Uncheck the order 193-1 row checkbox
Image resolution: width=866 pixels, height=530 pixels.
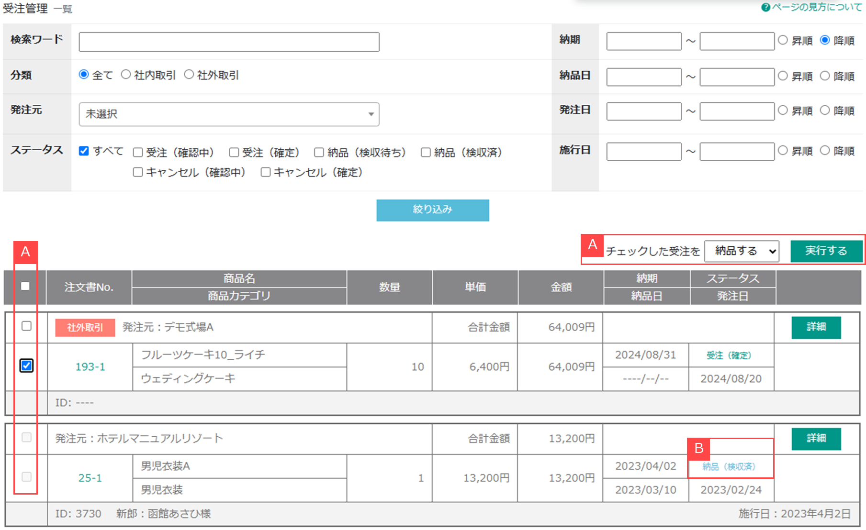coord(26,366)
